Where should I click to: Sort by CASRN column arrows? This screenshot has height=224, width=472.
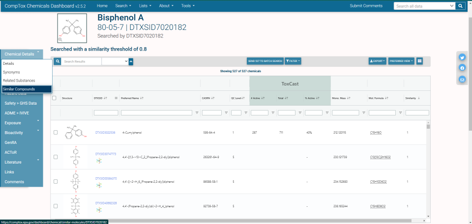point(213,98)
